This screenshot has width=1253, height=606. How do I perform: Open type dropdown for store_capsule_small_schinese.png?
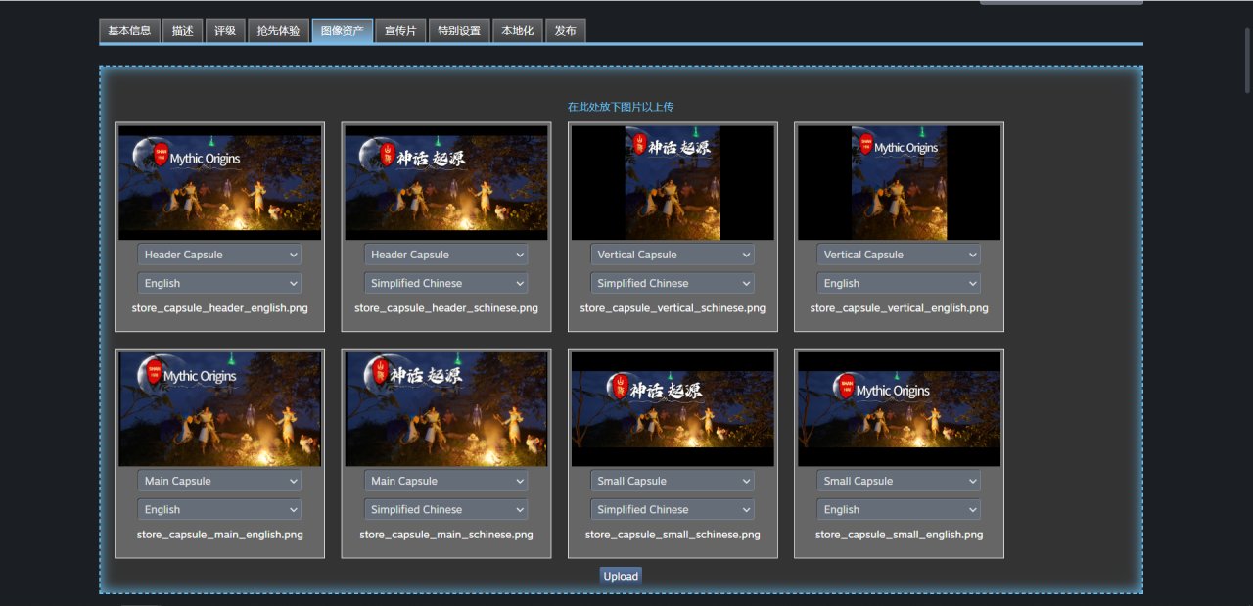[x=673, y=481]
